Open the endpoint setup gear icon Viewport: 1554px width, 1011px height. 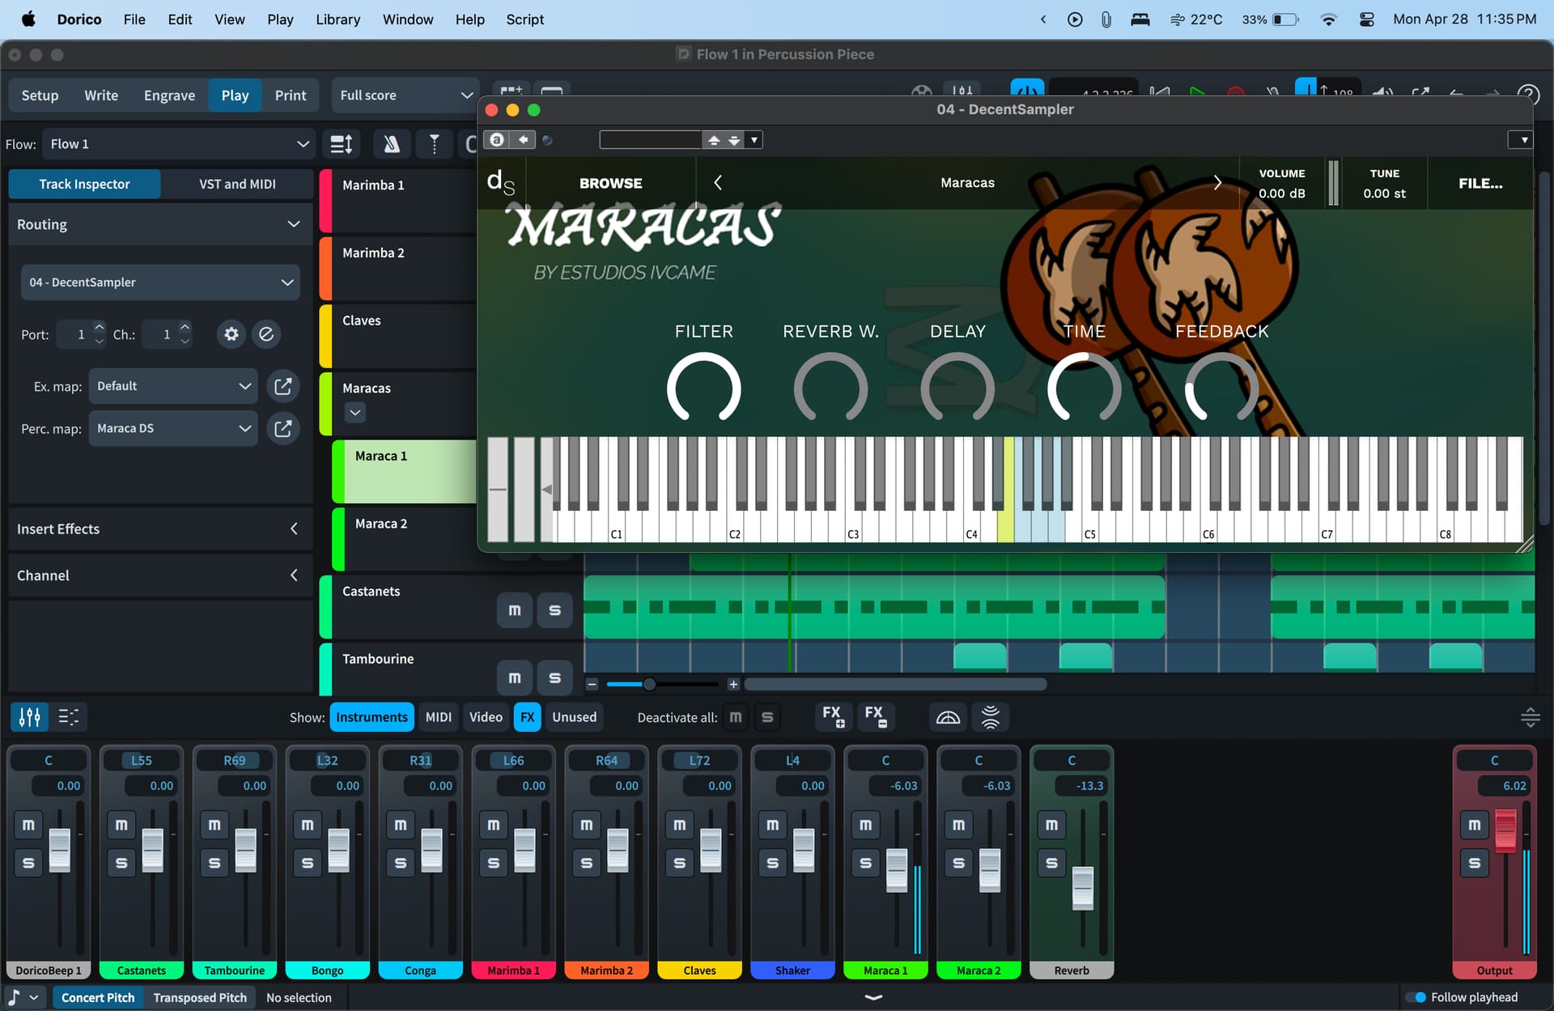[231, 334]
